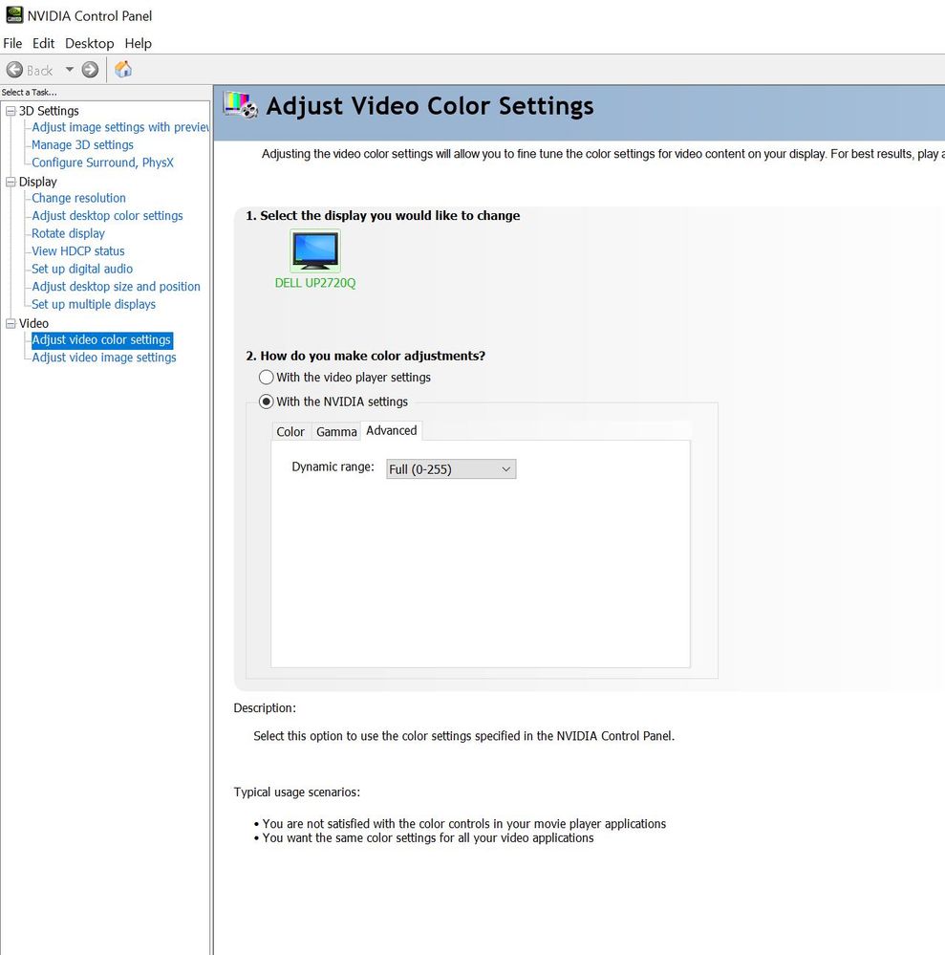Open Manage 3D settings
Screen dimensions: 945x955
click(82, 145)
